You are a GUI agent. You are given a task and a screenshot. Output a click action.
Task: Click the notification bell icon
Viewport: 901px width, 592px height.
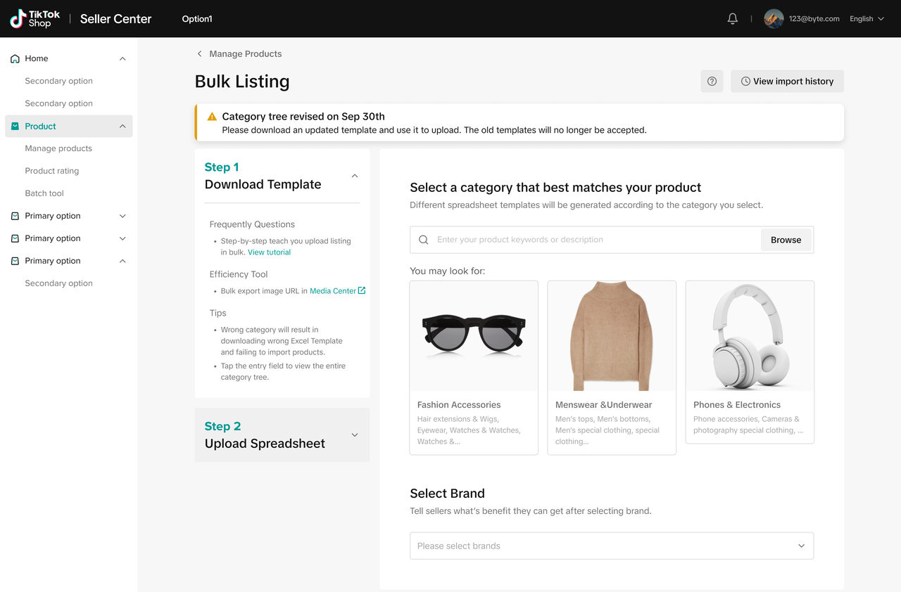tap(732, 19)
